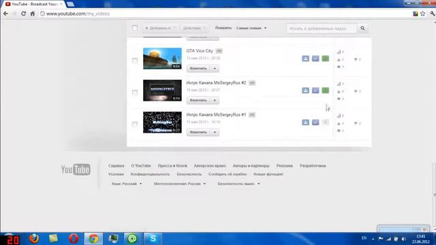
Task: Select the Интро Канала MsSergeyRus #1 checkbox
Action: [135, 124]
